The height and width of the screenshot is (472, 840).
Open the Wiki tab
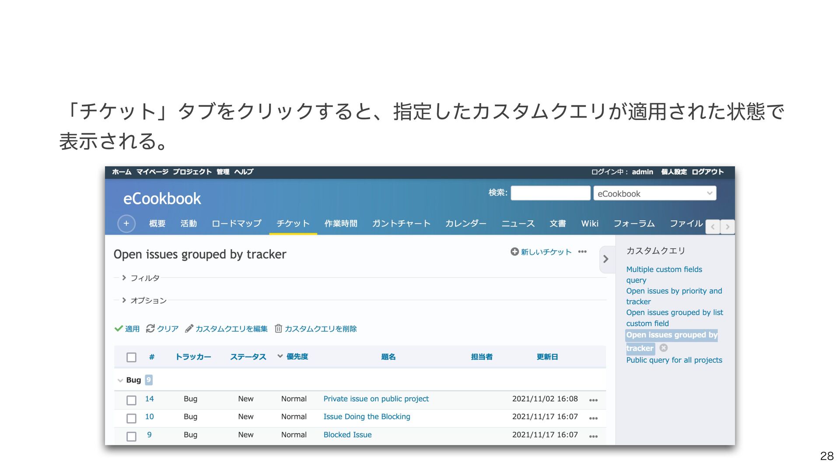point(589,224)
